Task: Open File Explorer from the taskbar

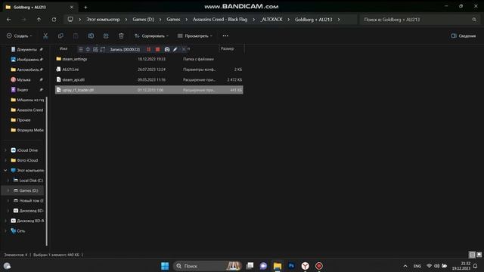Action: pos(278,266)
